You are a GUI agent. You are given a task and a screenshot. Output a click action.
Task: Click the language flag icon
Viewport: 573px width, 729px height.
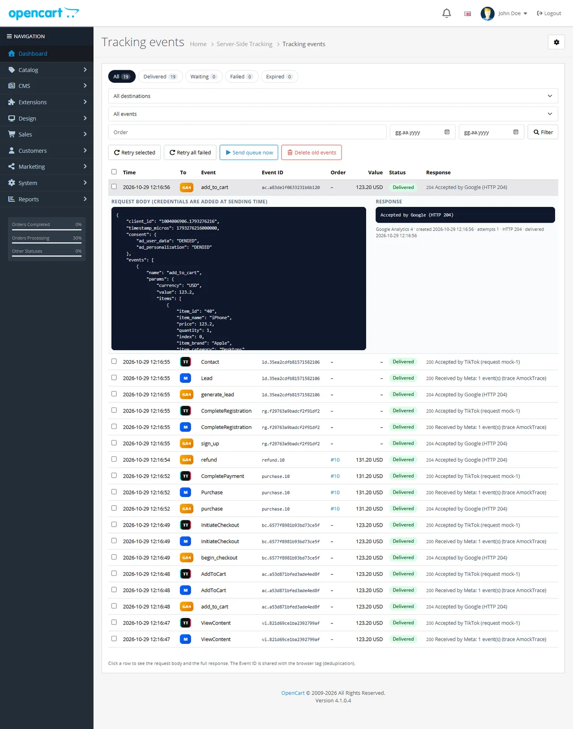pos(467,14)
